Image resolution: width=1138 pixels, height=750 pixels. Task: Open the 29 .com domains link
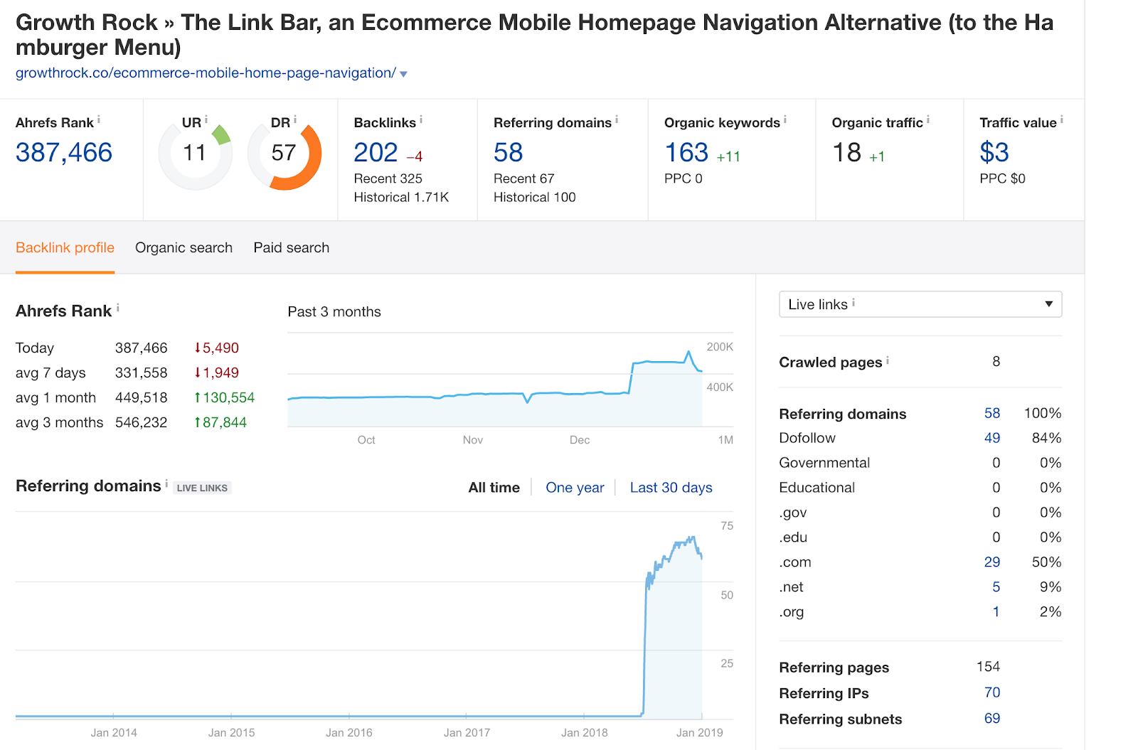point(992,562)
